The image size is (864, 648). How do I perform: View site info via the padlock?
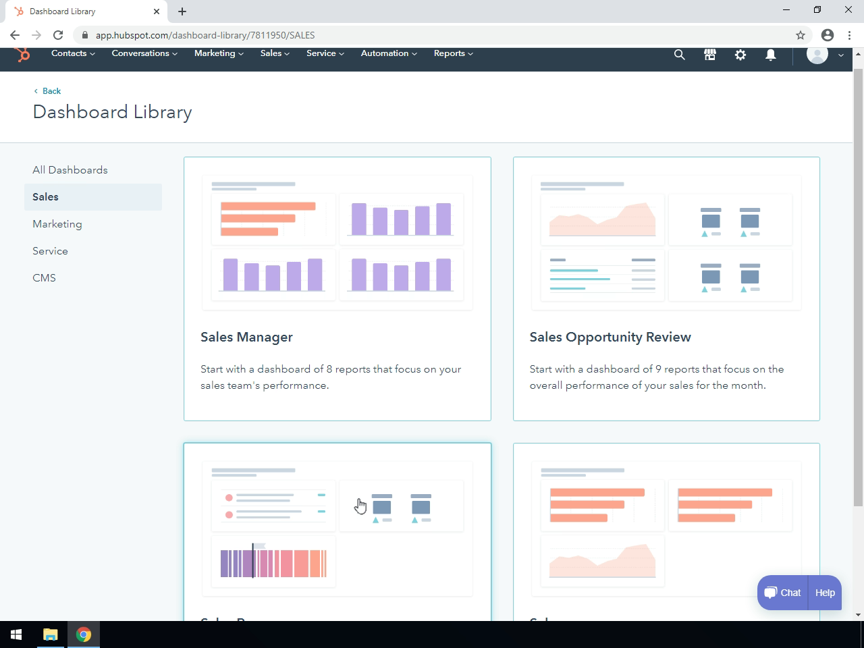[x=84, y=35]
